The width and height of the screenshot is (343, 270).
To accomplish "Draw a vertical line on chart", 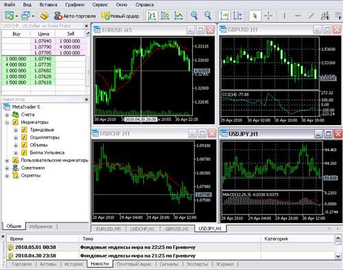I will point(284,16).
